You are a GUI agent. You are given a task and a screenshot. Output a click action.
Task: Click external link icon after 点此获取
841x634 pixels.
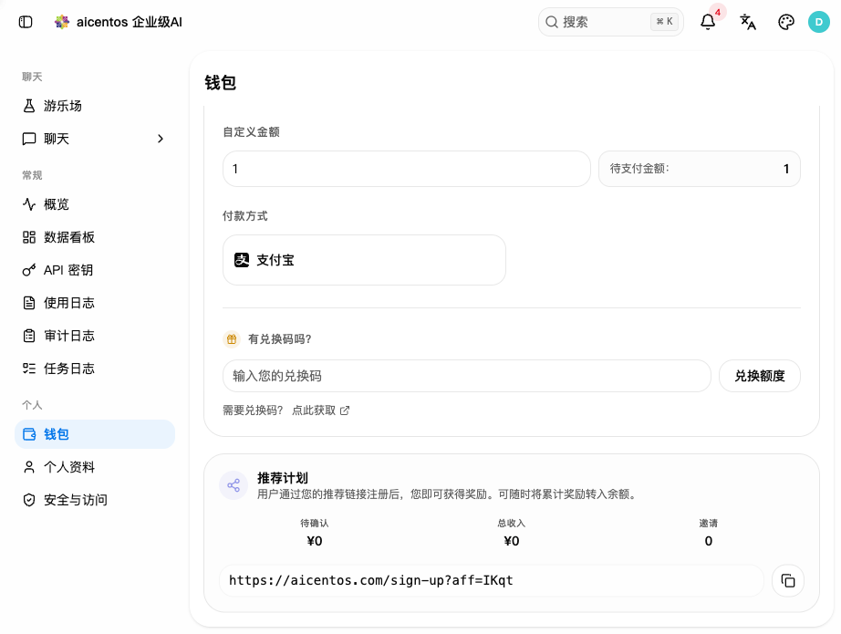345,411
